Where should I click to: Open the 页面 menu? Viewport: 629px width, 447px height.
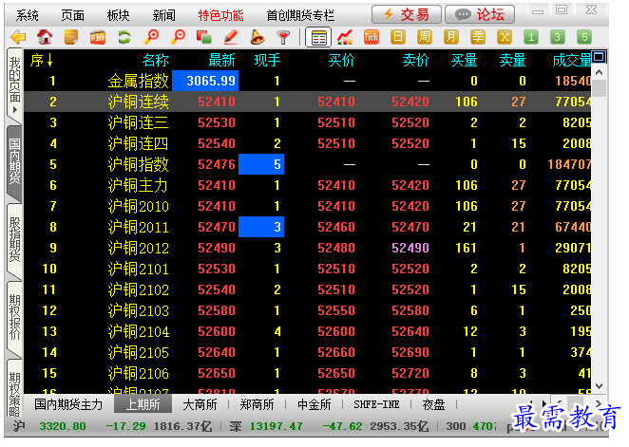pyautogui.click(x=72, y=15)
